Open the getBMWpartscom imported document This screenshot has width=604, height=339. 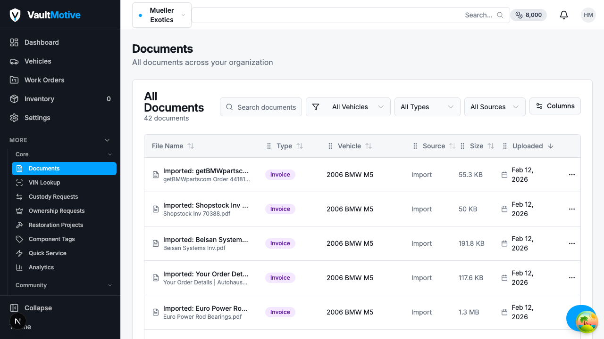tap(206, 171)
